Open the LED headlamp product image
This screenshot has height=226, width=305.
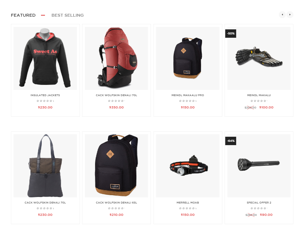point(188,166)
